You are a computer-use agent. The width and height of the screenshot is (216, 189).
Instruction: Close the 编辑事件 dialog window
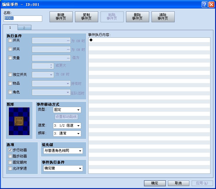(211, 5)
